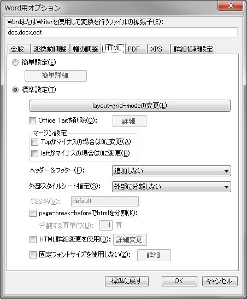Select the 簡単設定 radio button
247x299 pixels.
click(x=15, y=62)
